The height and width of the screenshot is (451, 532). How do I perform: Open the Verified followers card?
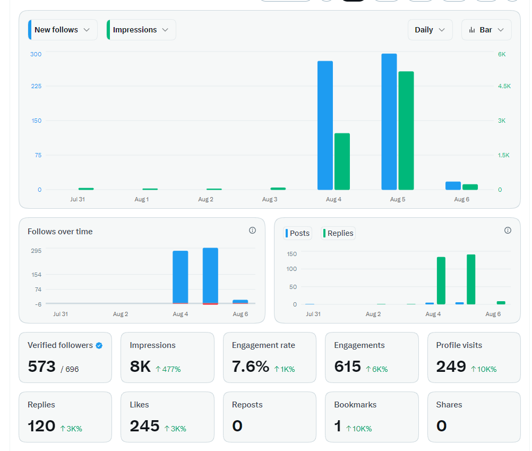pos(65,358)
